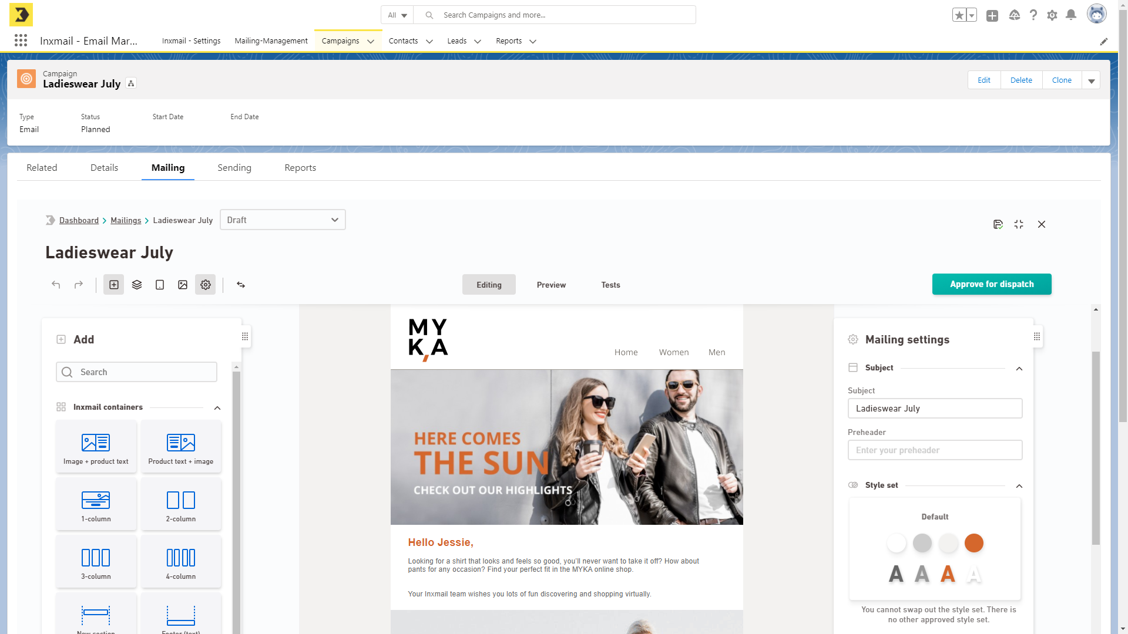Open campaign hierarchy icon next to title
1128x634 pixels.
132,83
